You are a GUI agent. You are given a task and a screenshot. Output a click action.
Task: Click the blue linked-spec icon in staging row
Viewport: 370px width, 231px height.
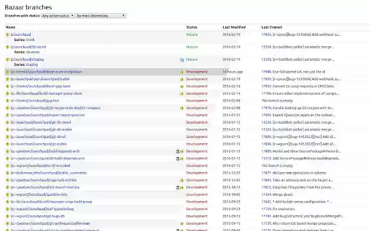[x=182, y=60]
